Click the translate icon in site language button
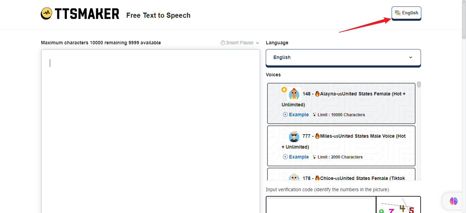This screenshot has width=466, height=213. pos(397,13)
